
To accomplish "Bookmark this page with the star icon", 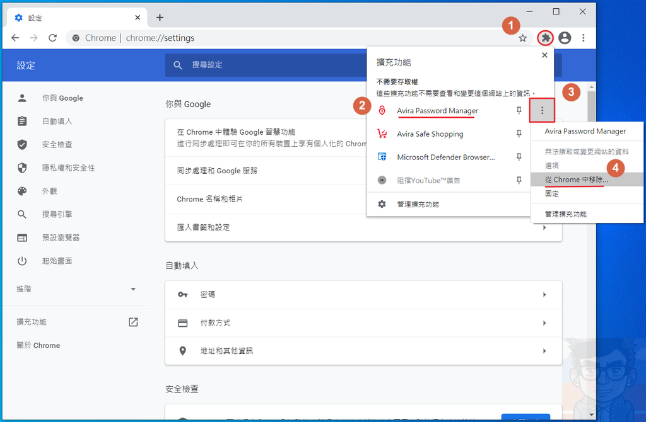I will click(523, 38).
